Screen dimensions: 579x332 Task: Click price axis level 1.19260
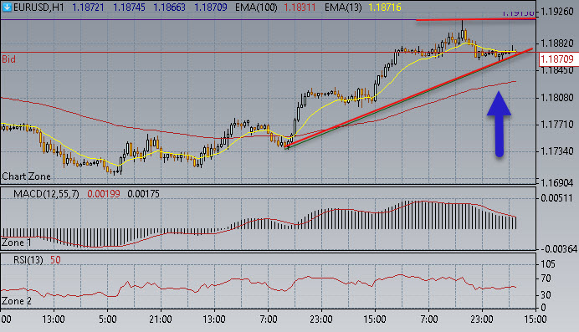[x=557, y=12]
